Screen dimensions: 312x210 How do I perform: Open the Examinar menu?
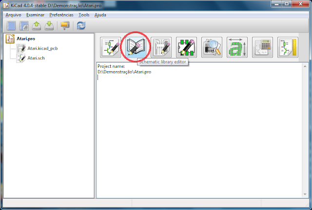35,15
